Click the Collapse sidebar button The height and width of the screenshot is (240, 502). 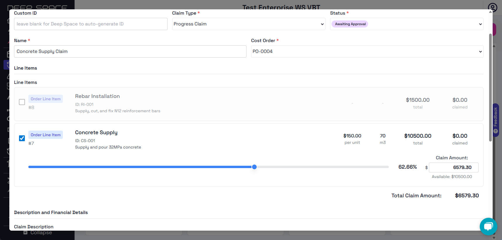(37, 233)
